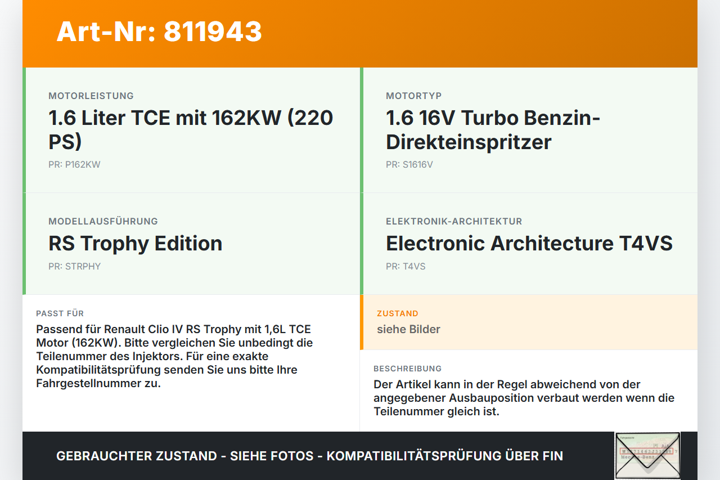This screenshot has height=480, width=720.
Task: Click the ELEKTRONIK-ARCHITEKTUR label
Action: 454,221
